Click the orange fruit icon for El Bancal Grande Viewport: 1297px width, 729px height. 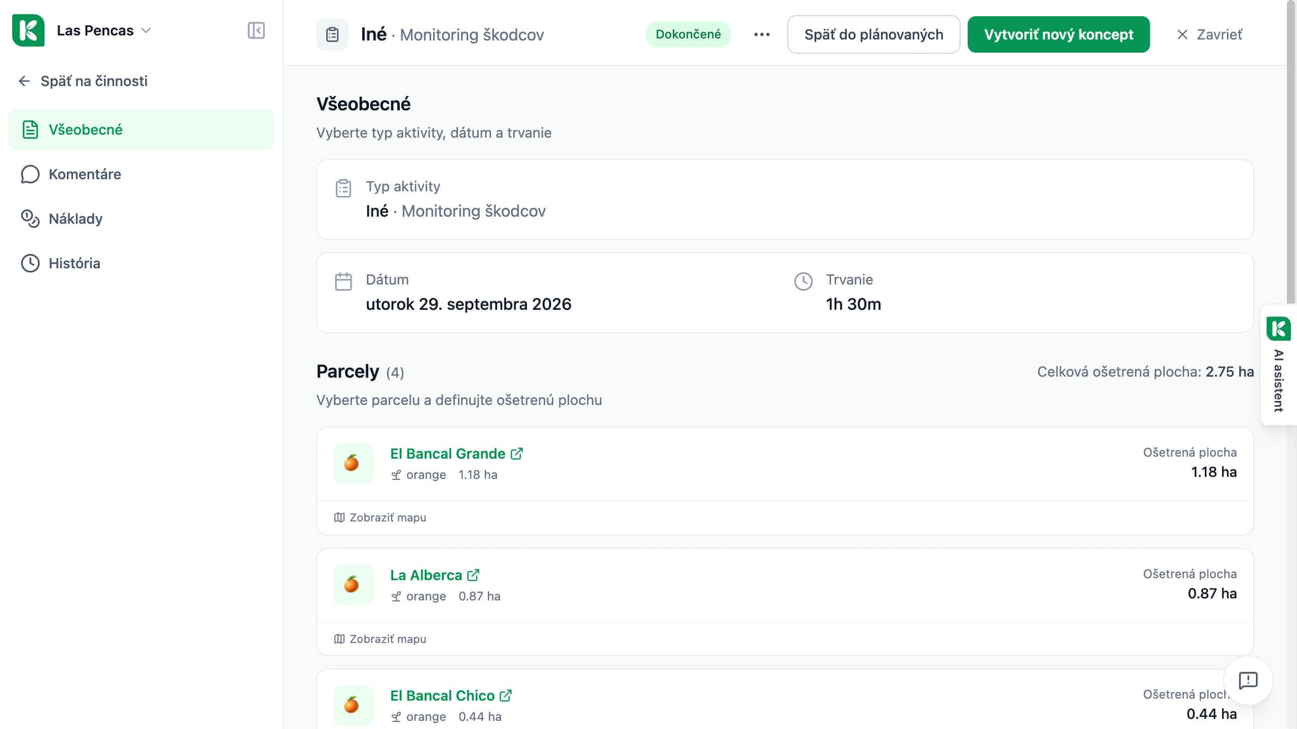[x=353, y=463]
